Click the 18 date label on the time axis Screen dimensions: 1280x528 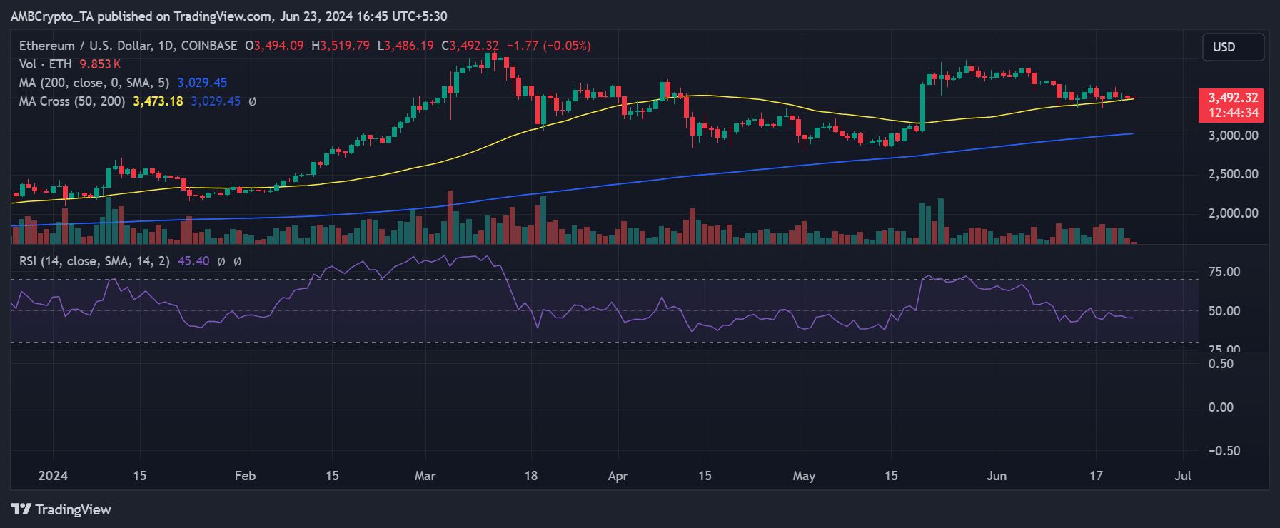530,476
